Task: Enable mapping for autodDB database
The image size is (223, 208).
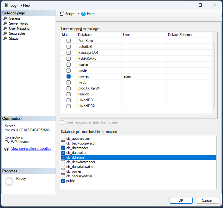Action: click(x=68, y=47)
